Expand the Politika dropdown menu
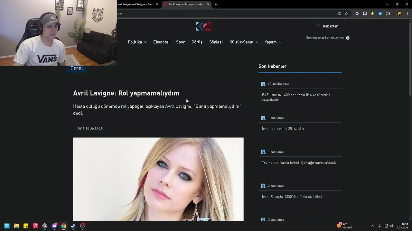 137,42
